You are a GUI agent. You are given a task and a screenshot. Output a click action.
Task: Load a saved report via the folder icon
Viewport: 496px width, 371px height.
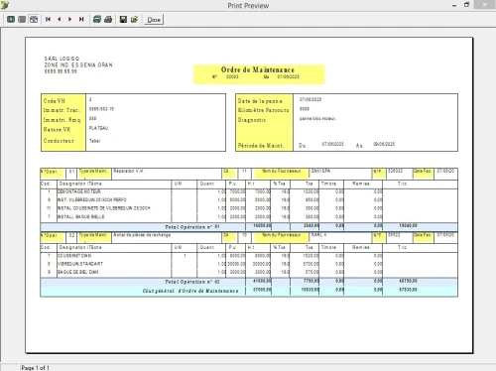tap(134, 19)
